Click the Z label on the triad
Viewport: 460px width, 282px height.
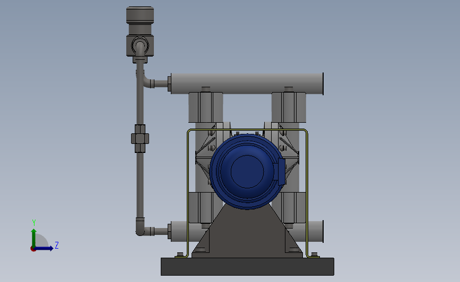[57, 245]
